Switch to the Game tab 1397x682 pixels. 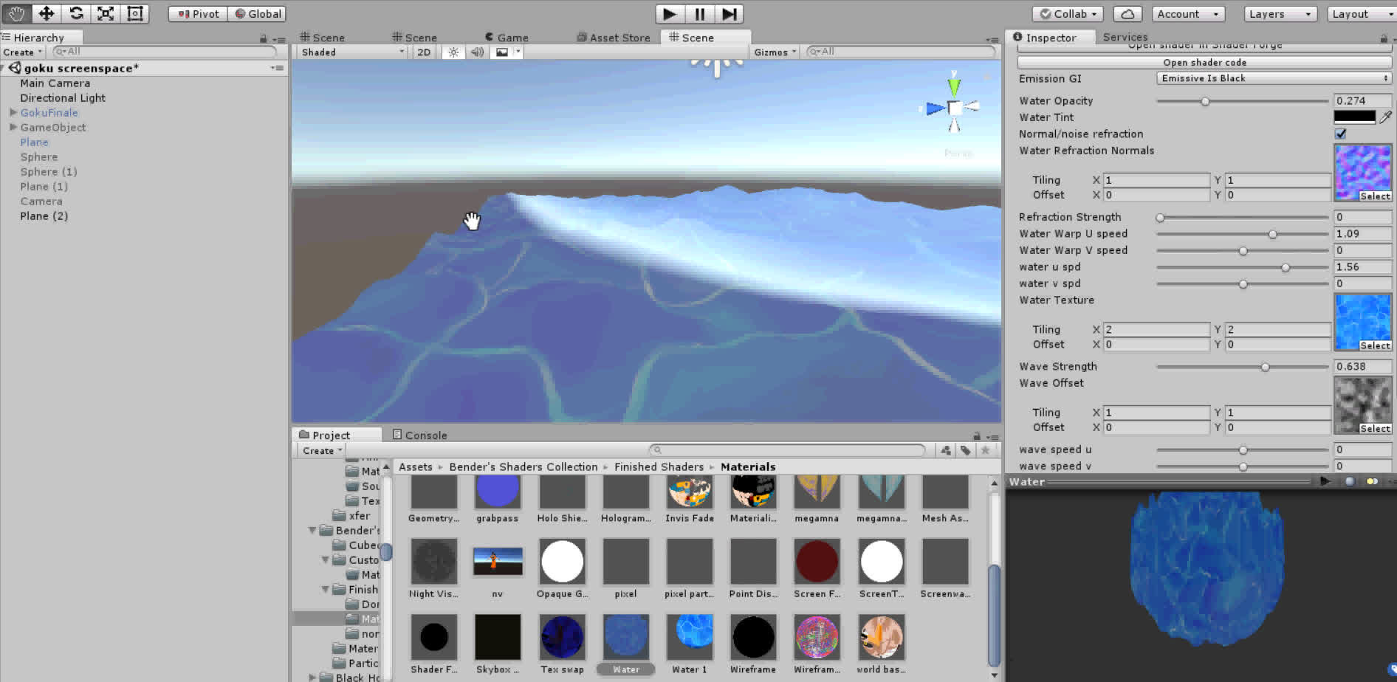pyautogui.click(x=507, y=38)
